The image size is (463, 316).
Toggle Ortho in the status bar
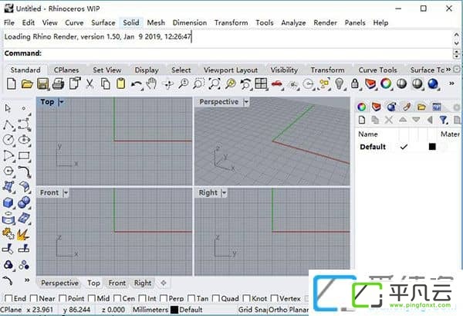[278, 310]
